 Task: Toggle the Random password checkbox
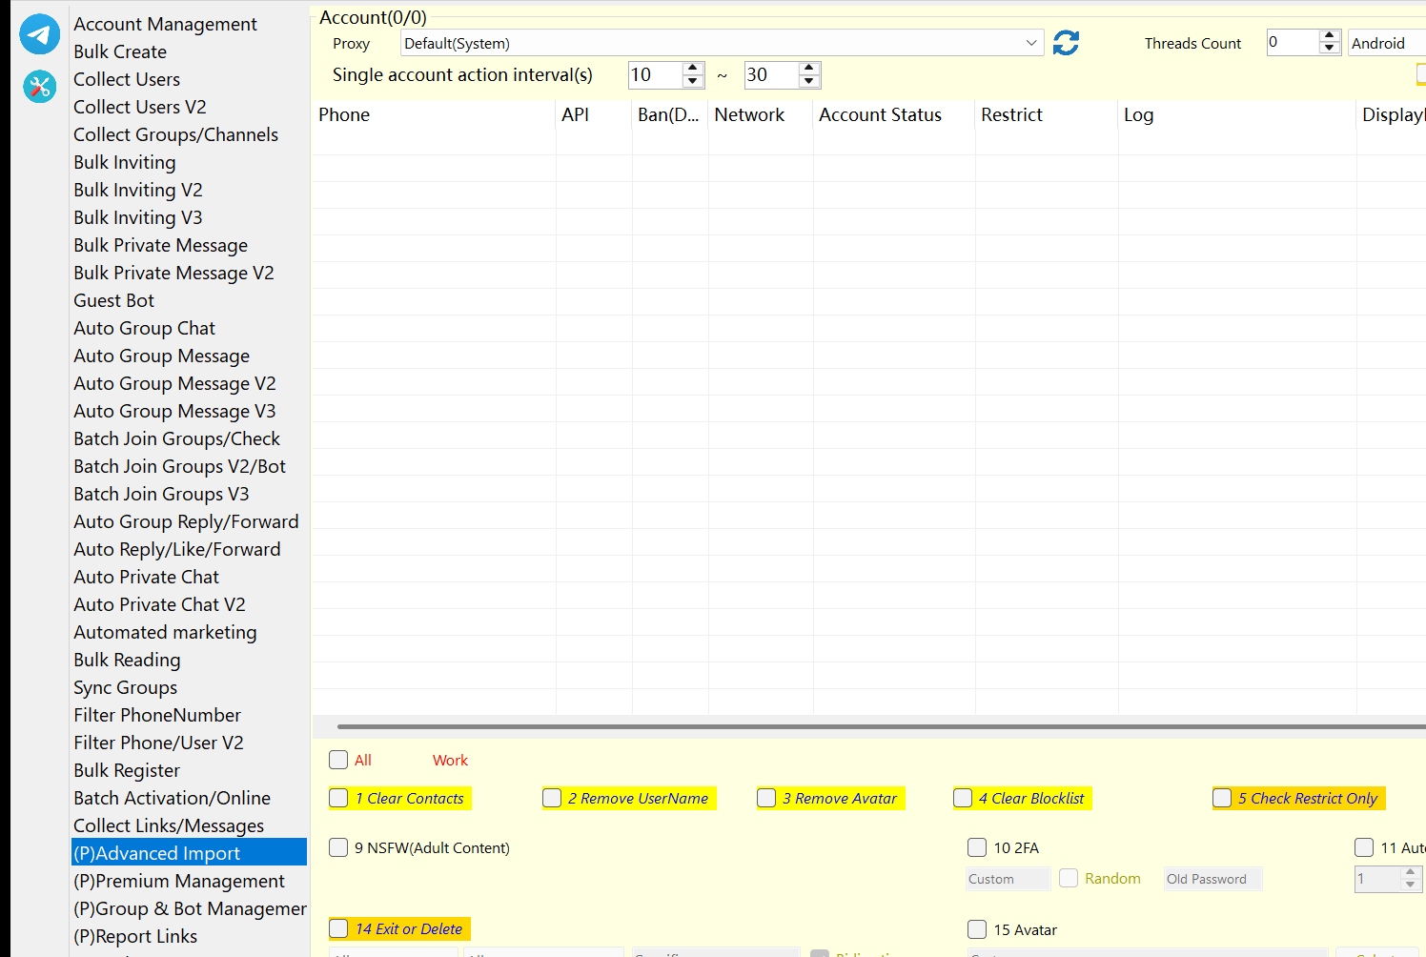(x=1069, y=878)
